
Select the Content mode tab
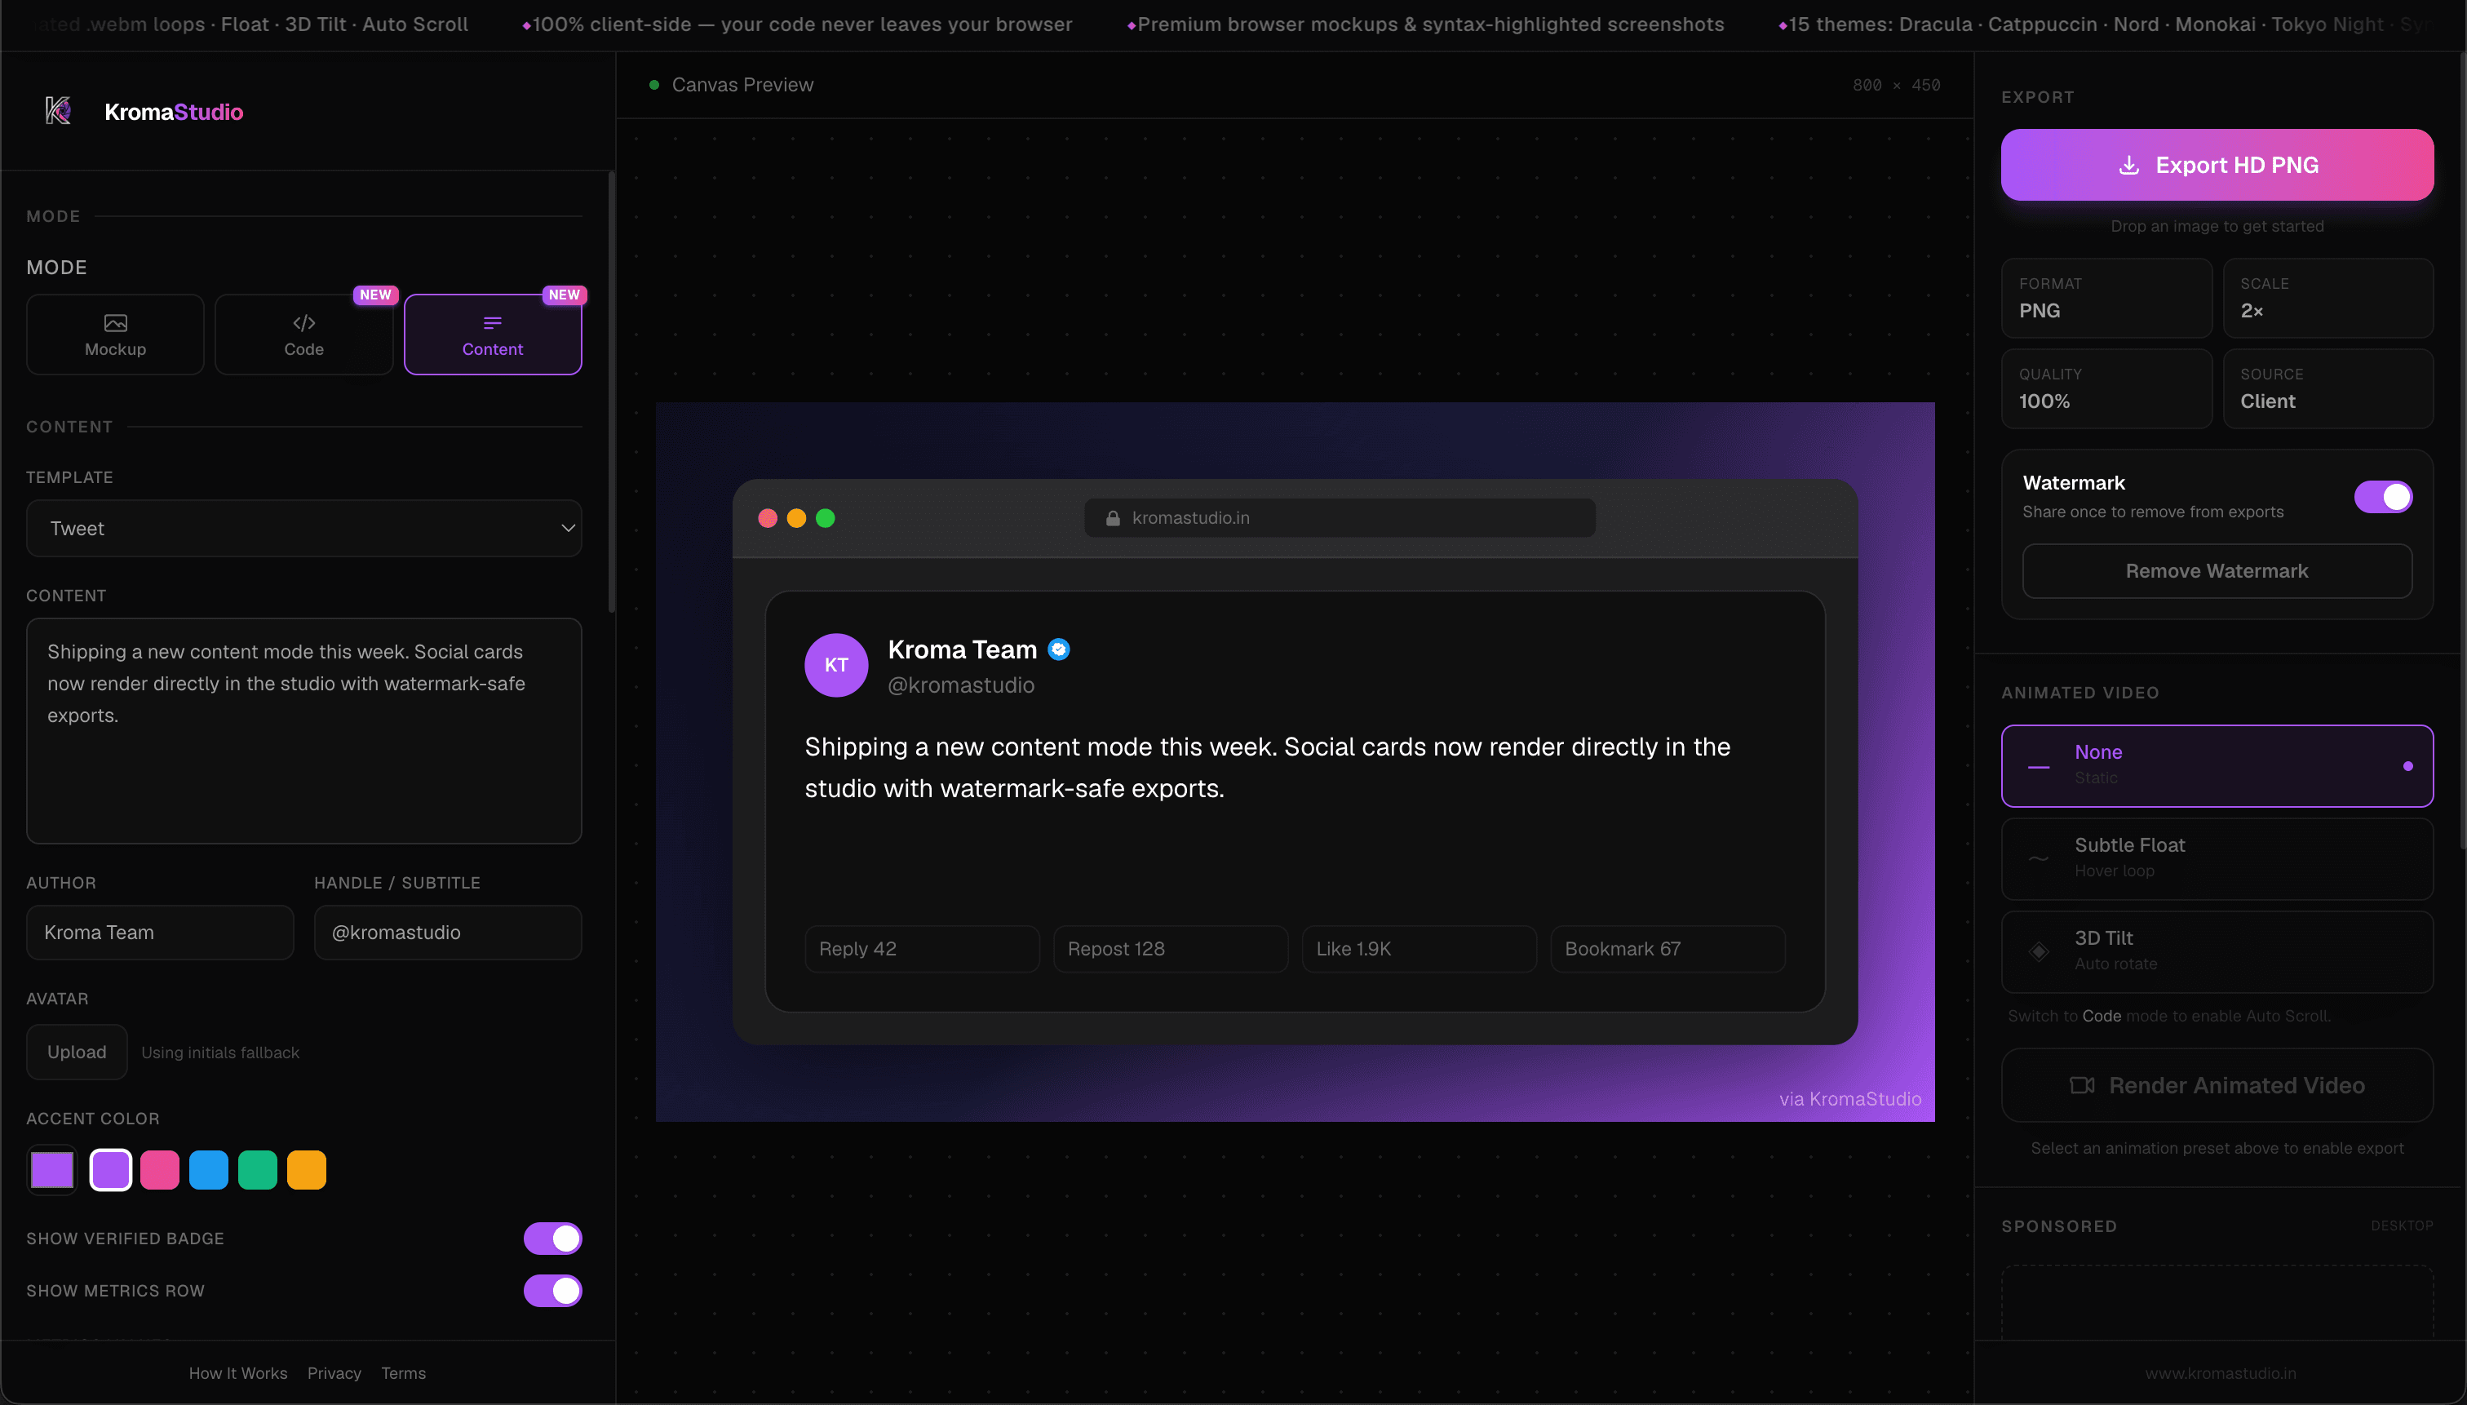click(493, 335)
